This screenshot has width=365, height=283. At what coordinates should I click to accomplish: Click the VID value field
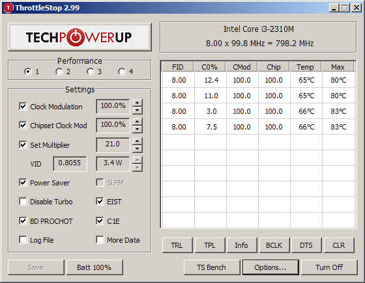[70, 163]
